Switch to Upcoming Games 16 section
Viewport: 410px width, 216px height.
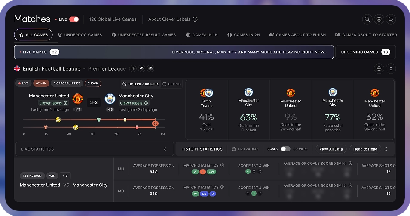click(365, 52)
